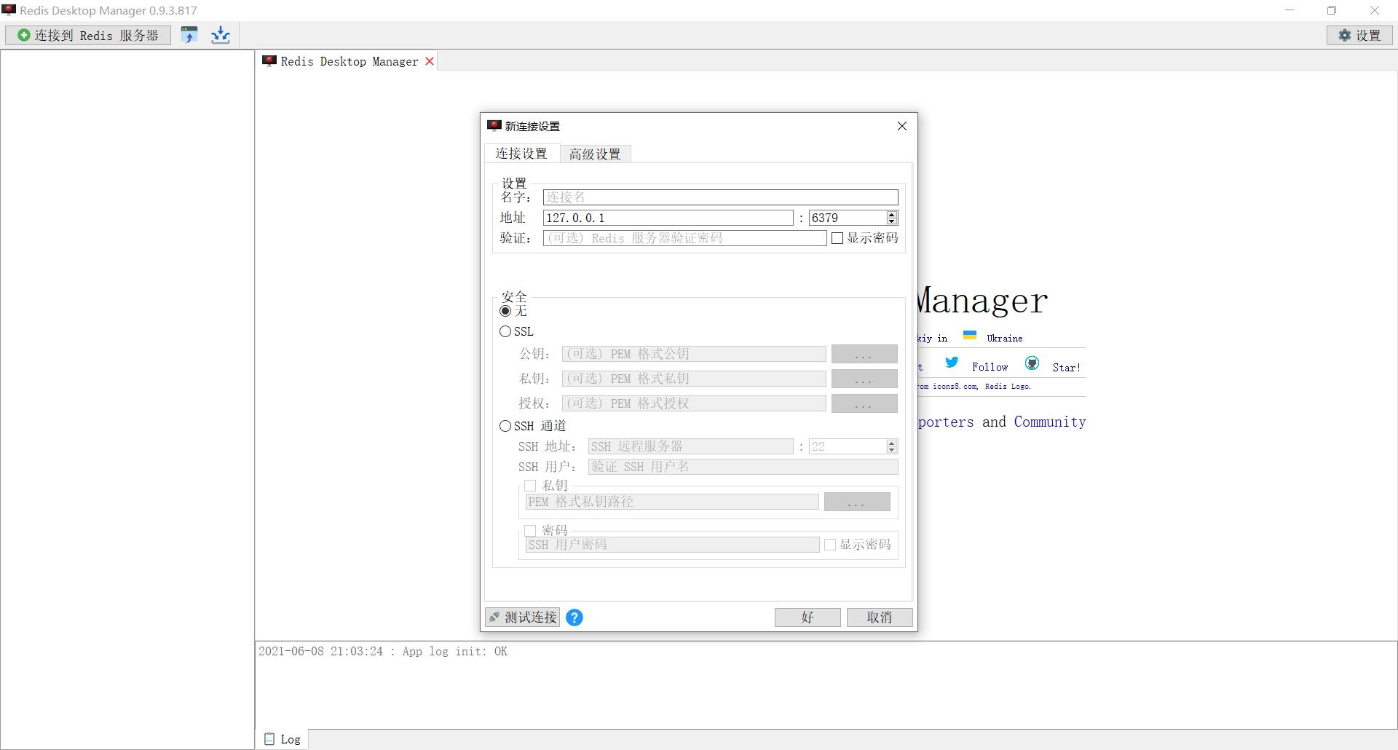Click the address field showing 127.0.0.1
This screenshot has height=750, width=1398.
click(668, 218)
